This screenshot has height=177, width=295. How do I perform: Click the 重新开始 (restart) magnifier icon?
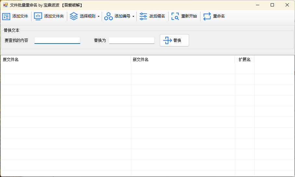175,16
